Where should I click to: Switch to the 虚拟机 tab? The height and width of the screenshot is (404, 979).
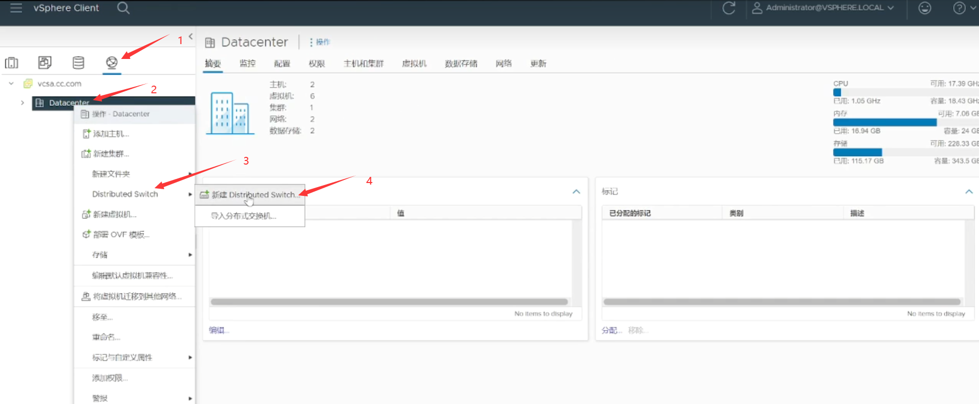click(x=414, y=64)
